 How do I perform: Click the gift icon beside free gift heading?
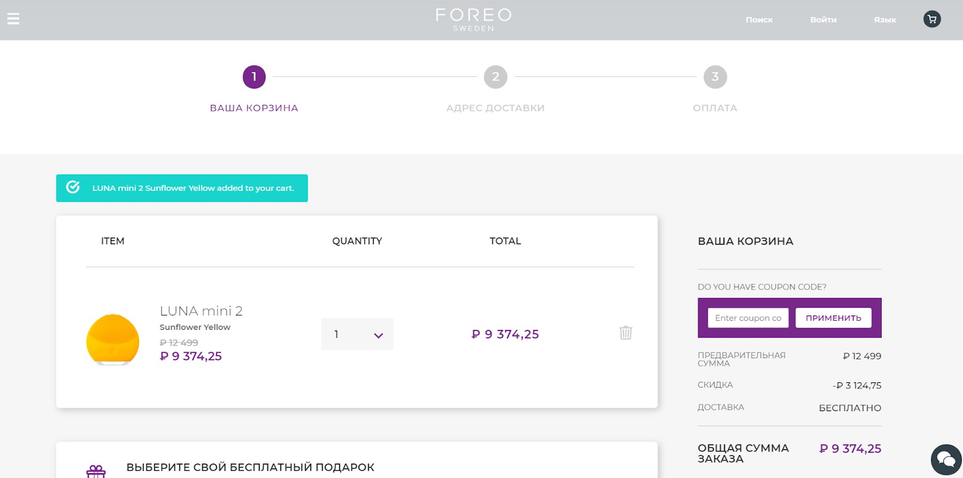[x=96, y=471]
